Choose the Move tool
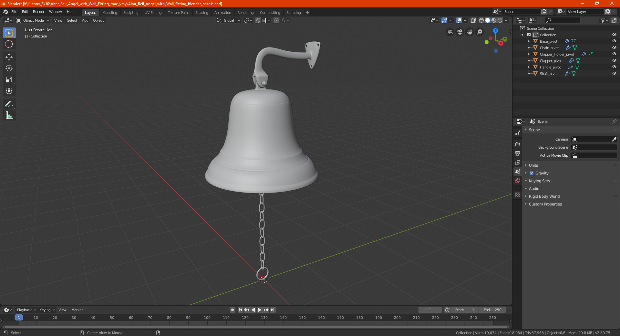The width and height of the screenshot is (620, 336). pyautogui.click(x=9, y=57)
